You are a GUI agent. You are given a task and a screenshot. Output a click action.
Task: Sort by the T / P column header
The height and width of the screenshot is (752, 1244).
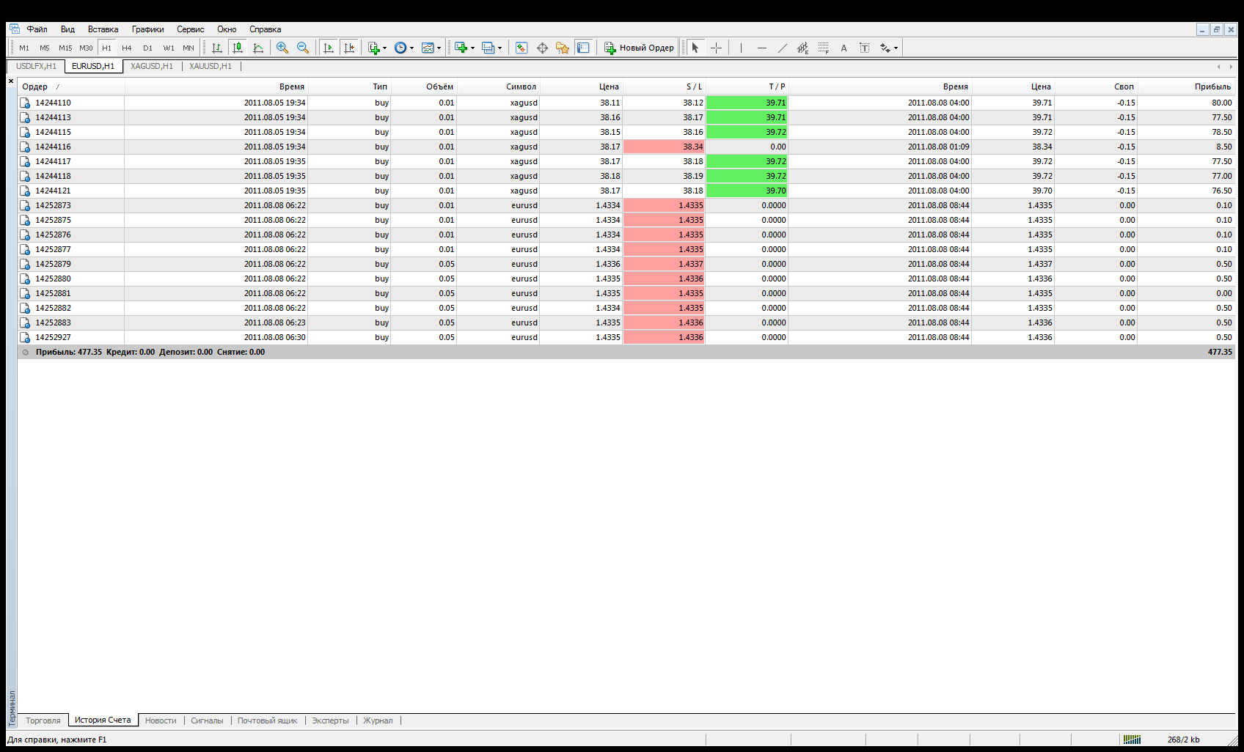coord(747,86)
